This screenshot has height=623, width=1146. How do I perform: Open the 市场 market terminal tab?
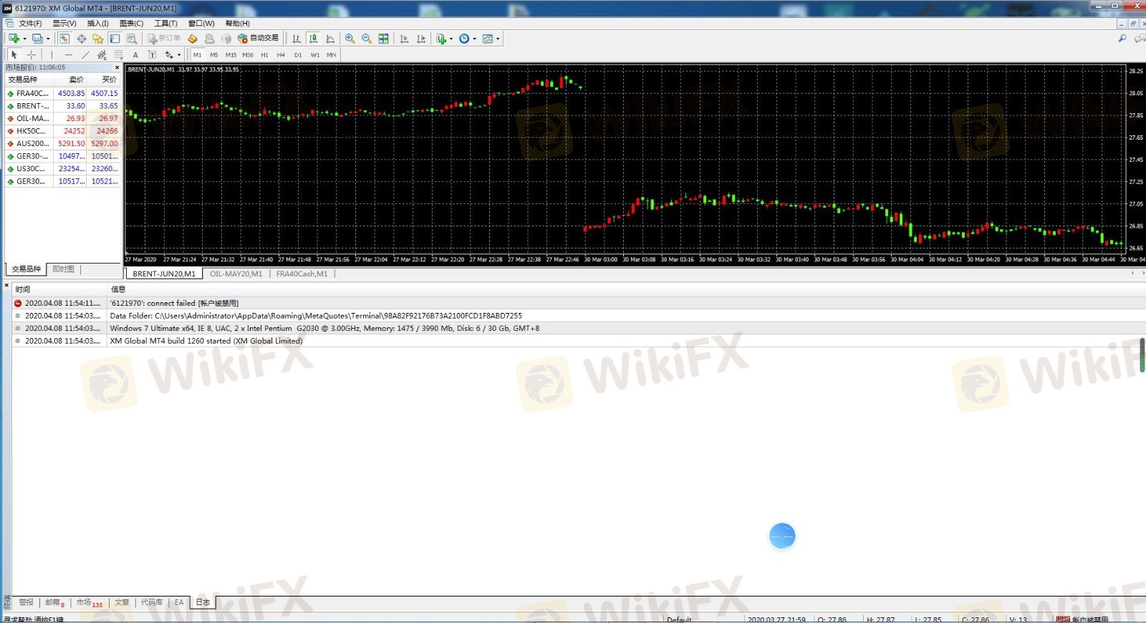tap(90, 603)
